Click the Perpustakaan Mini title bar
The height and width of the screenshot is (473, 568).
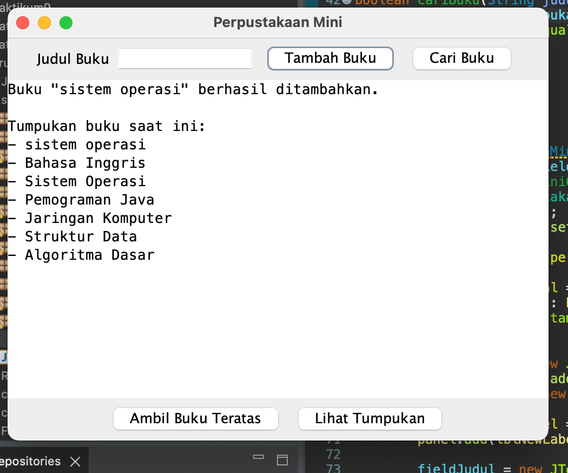tap(278, 22)
